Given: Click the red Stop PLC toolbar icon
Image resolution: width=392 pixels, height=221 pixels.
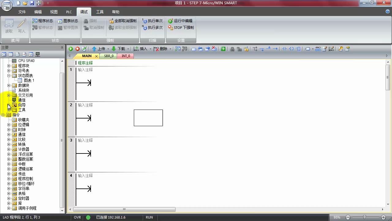Looking at the screenshot, I should coord(77,49).
